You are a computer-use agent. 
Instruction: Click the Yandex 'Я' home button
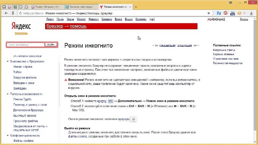(x=13, y=13)
